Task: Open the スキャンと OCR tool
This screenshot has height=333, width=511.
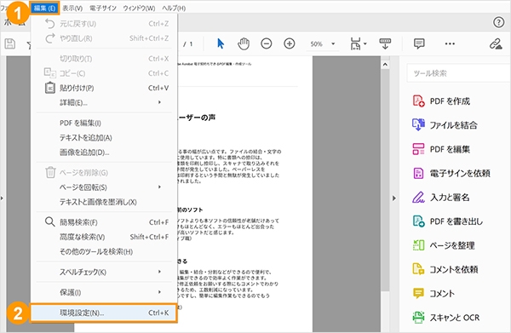Action: [x=446, y=318]
